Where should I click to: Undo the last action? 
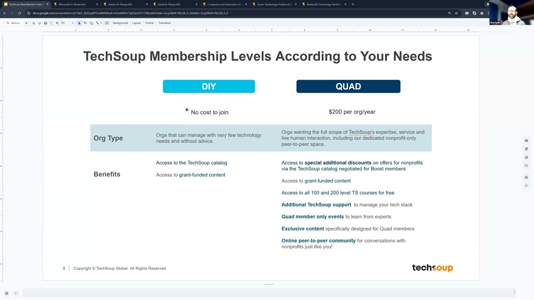(x=34, y=23)
